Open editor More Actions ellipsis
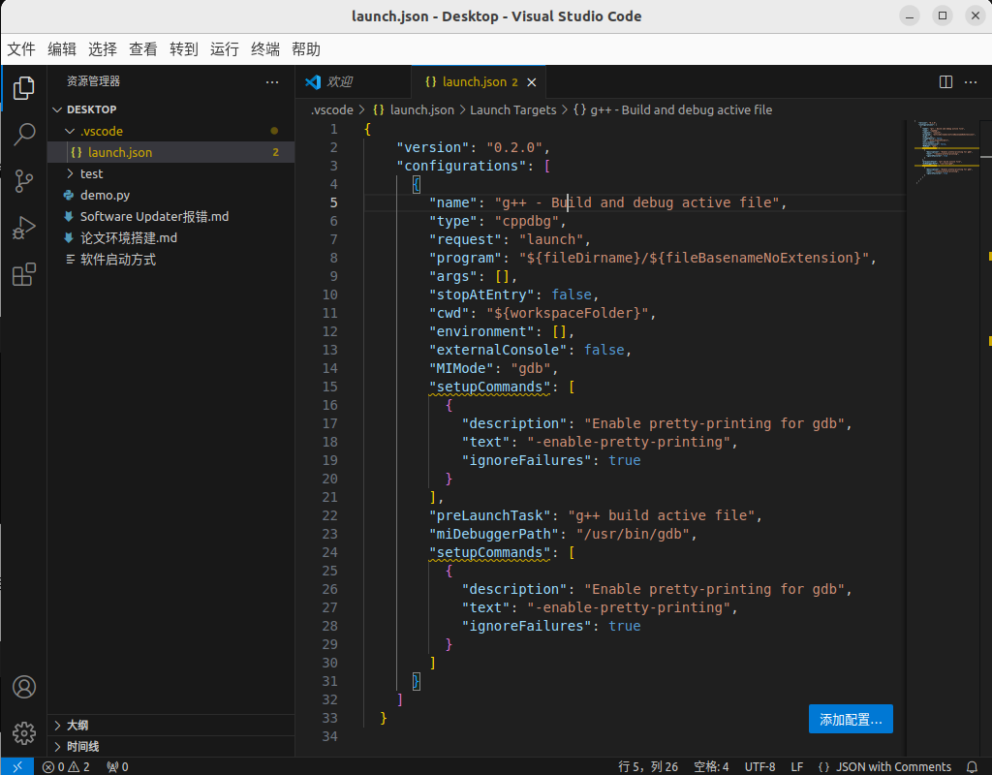 [971, 81]
